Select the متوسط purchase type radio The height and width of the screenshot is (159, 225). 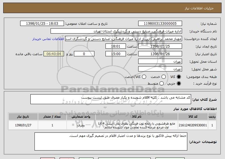pyautogui.click(x=162, y=83)
